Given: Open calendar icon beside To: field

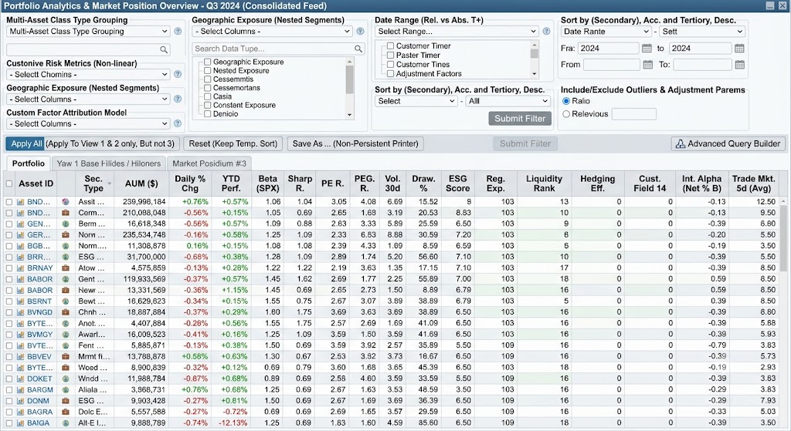Looking at the screenshot, I should coord(739,65).
